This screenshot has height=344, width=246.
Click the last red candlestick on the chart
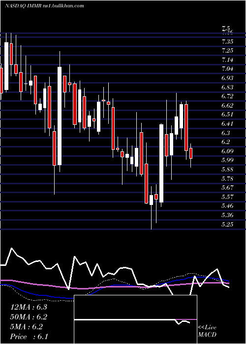[191, 153]
